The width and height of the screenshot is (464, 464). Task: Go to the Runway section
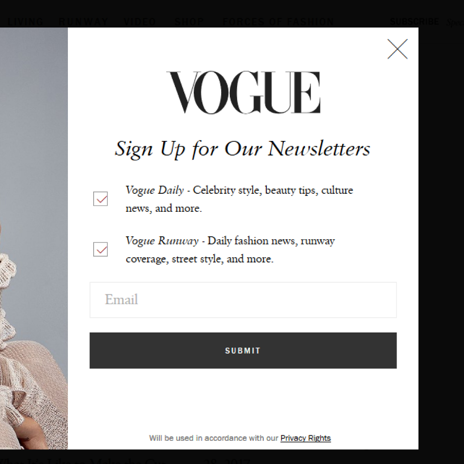(83, 21)
